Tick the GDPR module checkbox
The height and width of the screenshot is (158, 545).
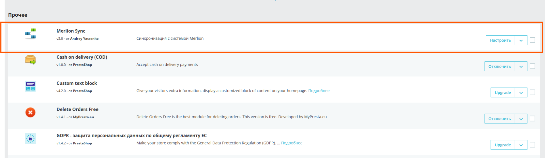(533, 145)
